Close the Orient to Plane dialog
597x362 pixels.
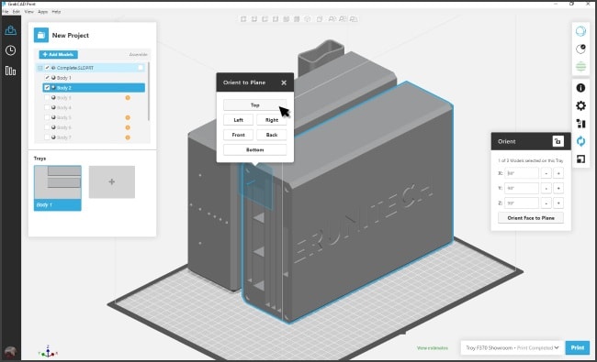(x=284, y=82)
